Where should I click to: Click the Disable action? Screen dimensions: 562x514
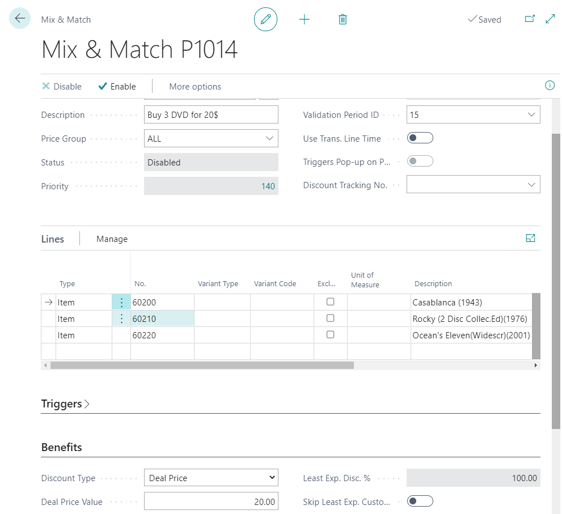(62, 87)
